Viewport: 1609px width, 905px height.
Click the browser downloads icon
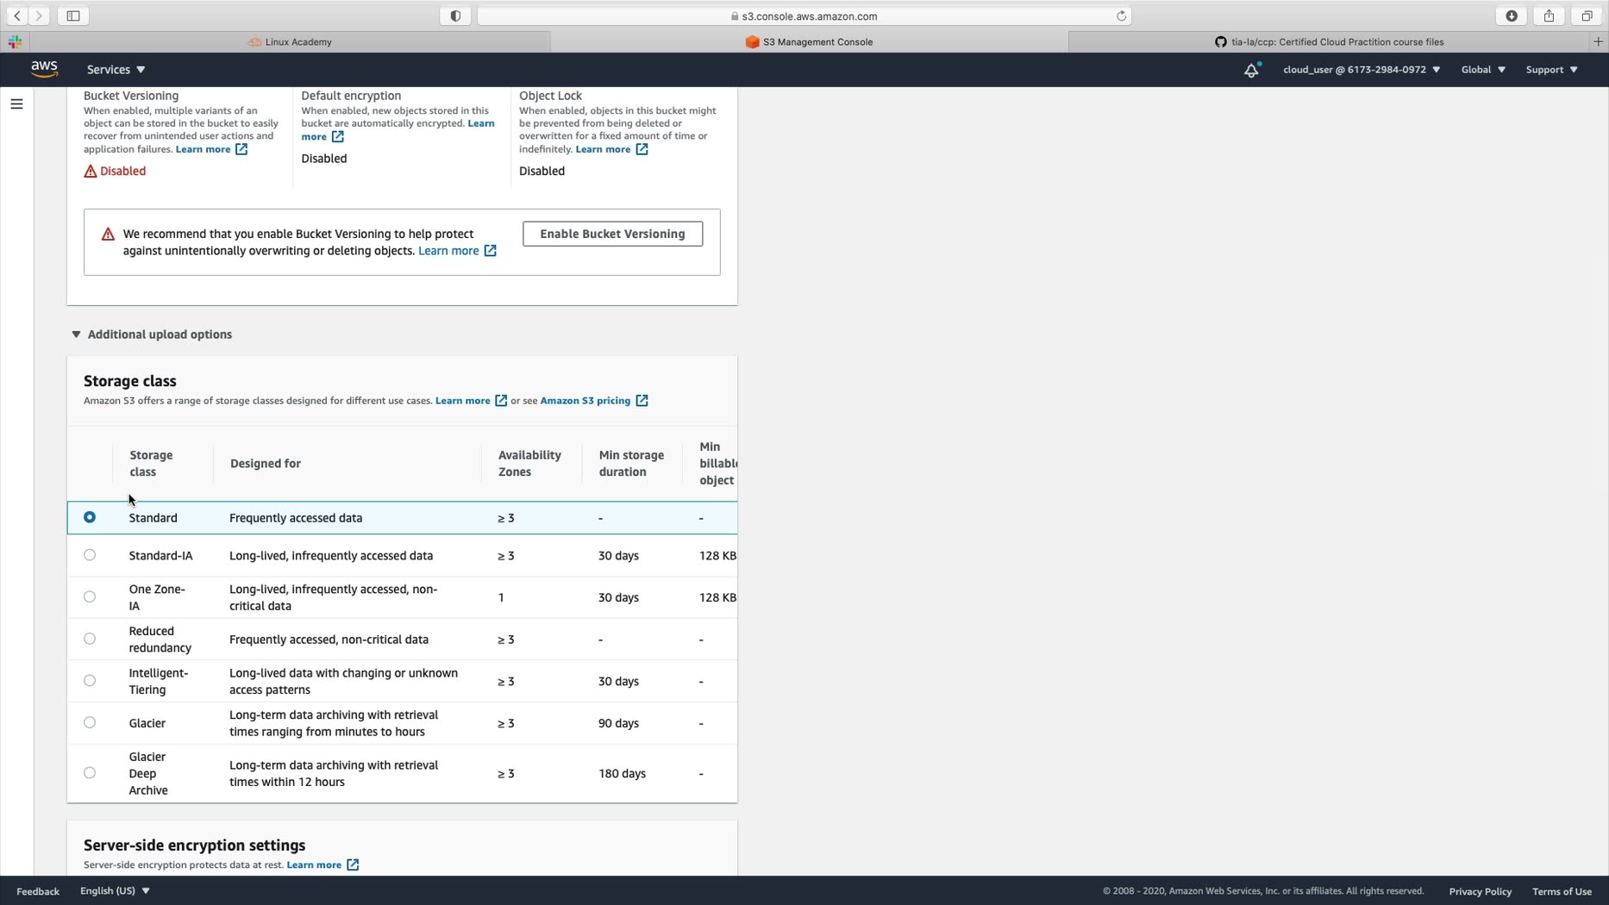[1512, 16]
